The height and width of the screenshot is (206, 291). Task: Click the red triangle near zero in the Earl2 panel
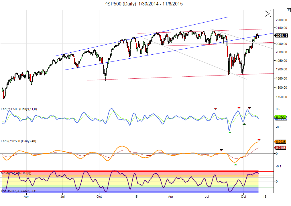pos(221,150)
